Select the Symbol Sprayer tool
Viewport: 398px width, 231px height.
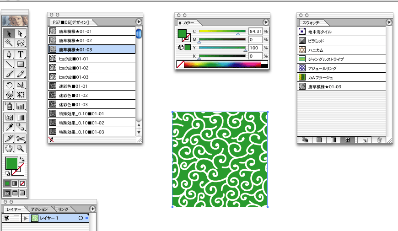click(9, 106)
